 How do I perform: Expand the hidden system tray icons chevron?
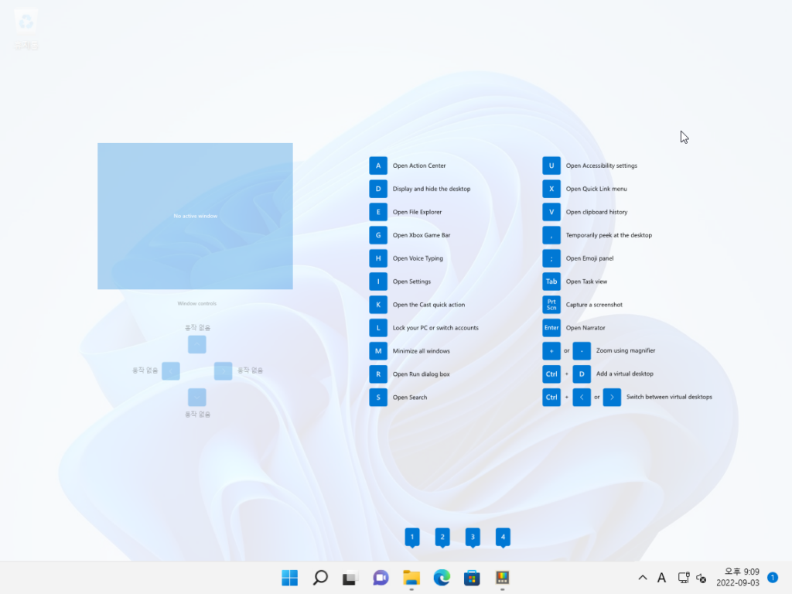[642, 578]
